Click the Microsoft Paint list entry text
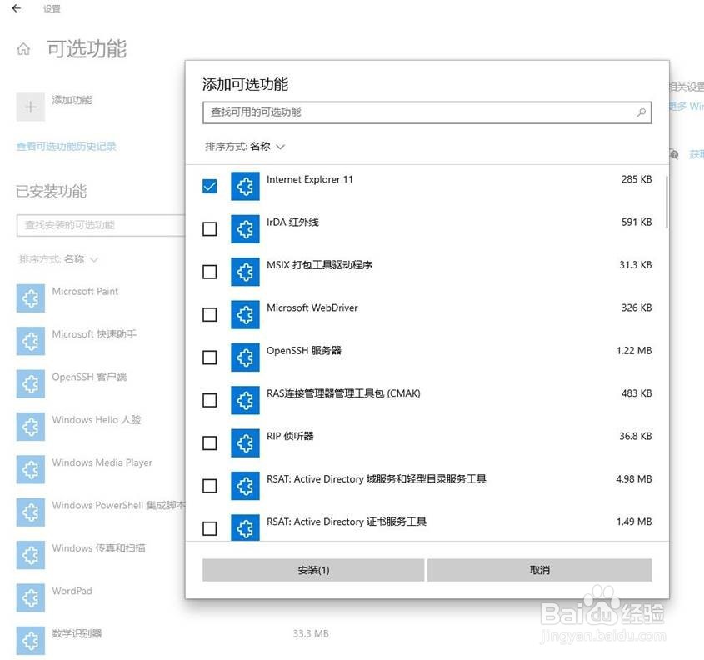This screenshot has width=704, height=660. [85, 292]
